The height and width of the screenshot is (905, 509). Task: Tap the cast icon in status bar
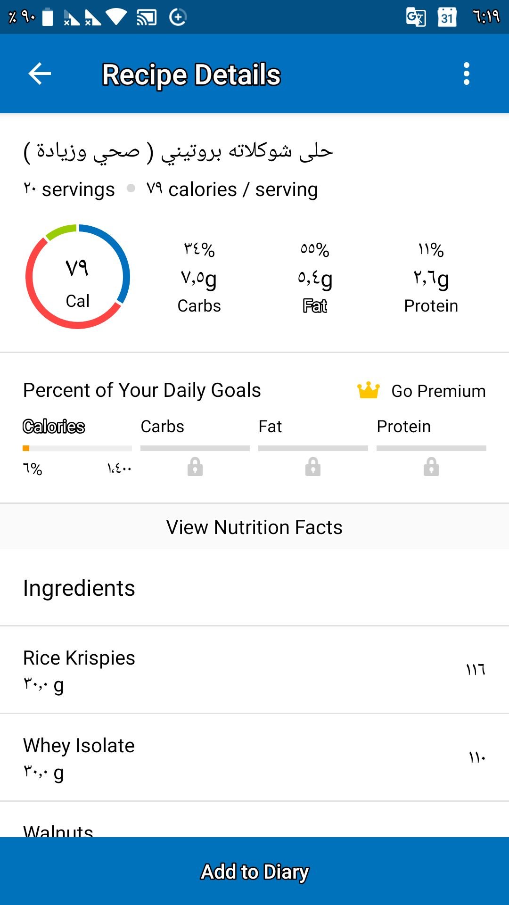(x=147, y=17)
